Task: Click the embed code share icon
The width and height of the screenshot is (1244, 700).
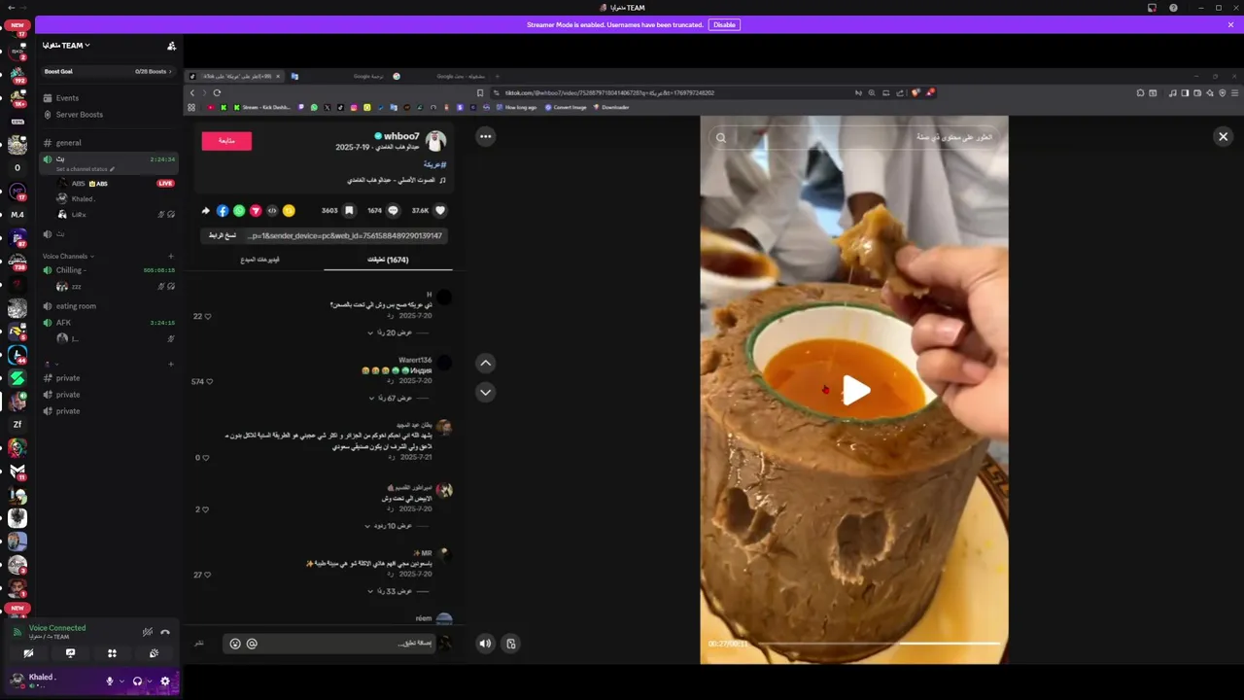Action: pyautogui.click(x=272, y=210)
